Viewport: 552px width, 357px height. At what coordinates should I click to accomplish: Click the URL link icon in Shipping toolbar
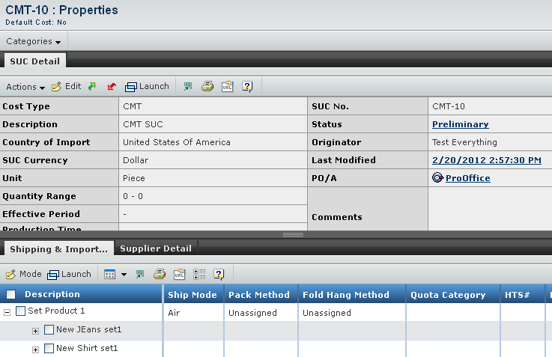(x=180, y=274)
